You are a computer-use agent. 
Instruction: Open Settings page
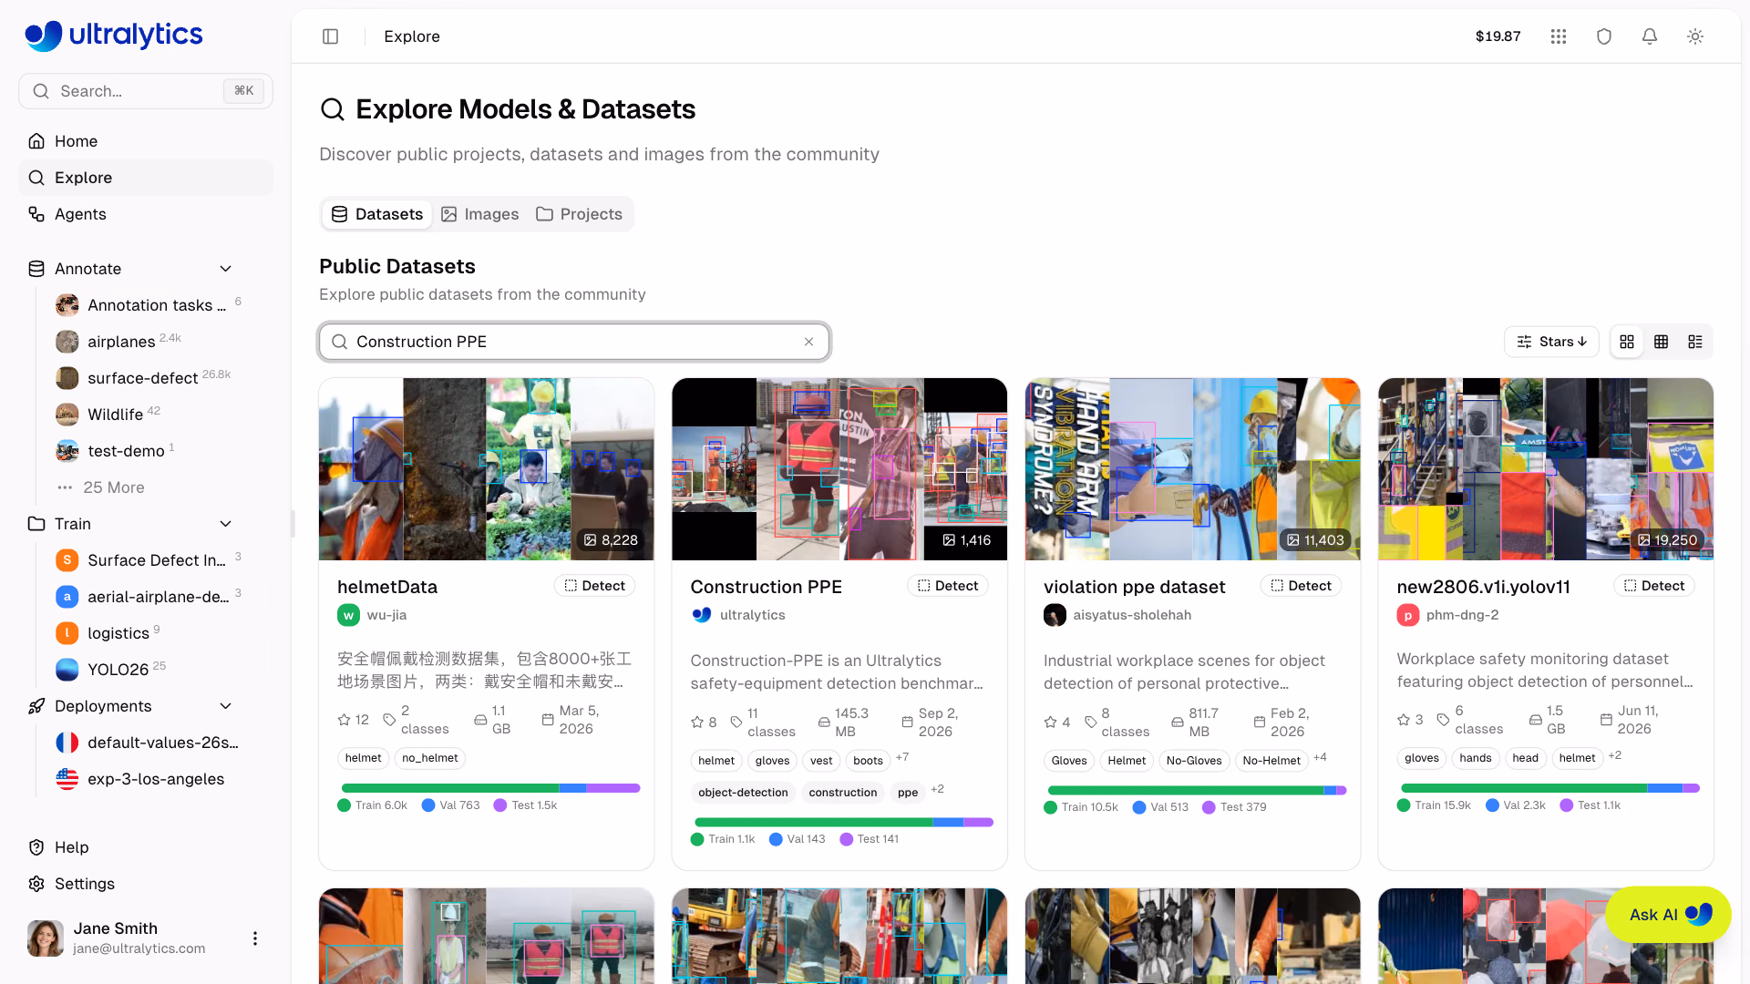146,884
